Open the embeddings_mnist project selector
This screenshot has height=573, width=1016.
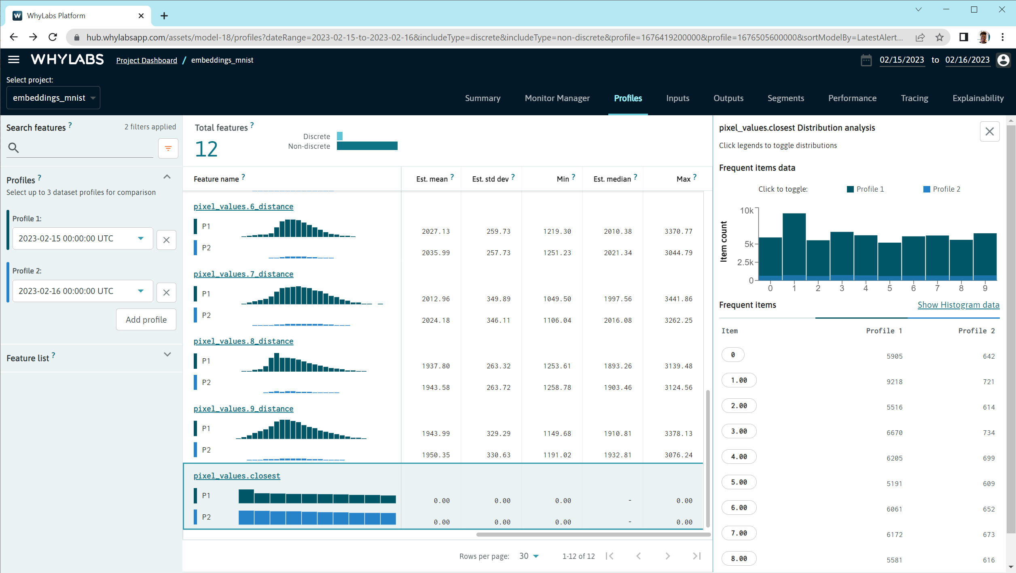click(x=53, y=97)
